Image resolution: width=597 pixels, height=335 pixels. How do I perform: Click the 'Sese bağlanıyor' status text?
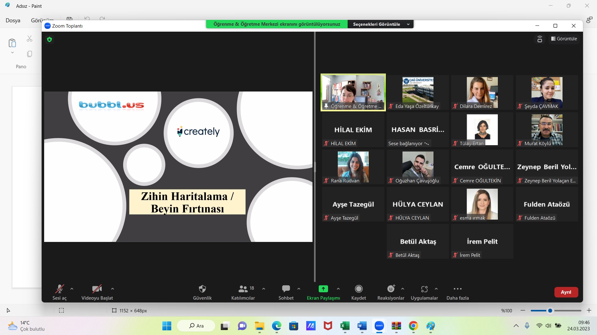405,143
